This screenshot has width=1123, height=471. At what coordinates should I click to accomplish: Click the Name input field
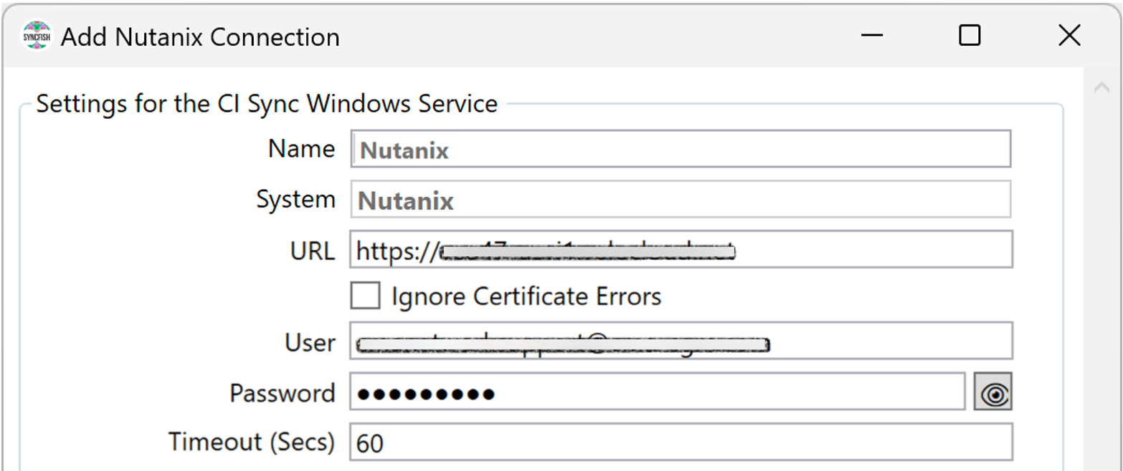point(681,149)
